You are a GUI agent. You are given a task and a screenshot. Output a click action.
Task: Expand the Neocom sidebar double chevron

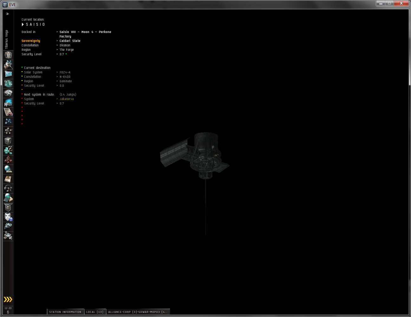(x=7, y=14)
